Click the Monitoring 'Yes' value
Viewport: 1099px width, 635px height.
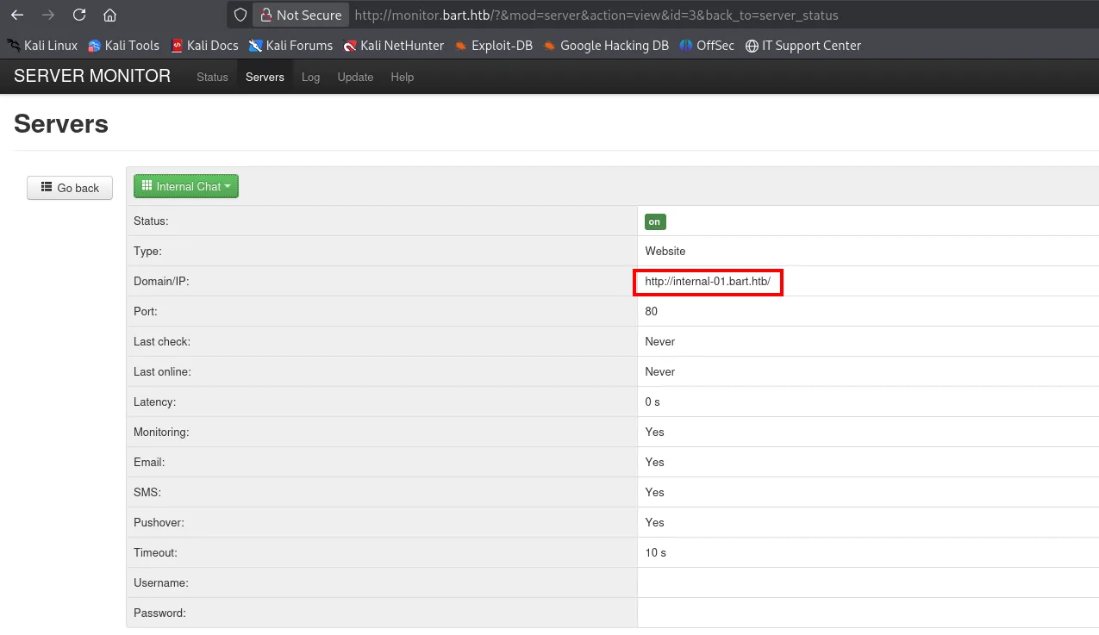(x=655, y=432)
